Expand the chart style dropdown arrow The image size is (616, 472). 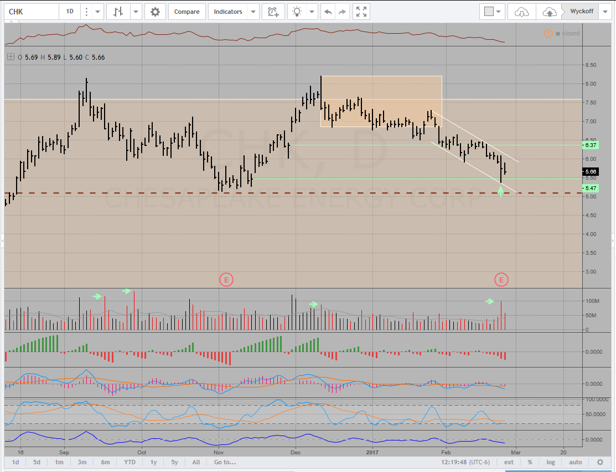coord(135,12)
